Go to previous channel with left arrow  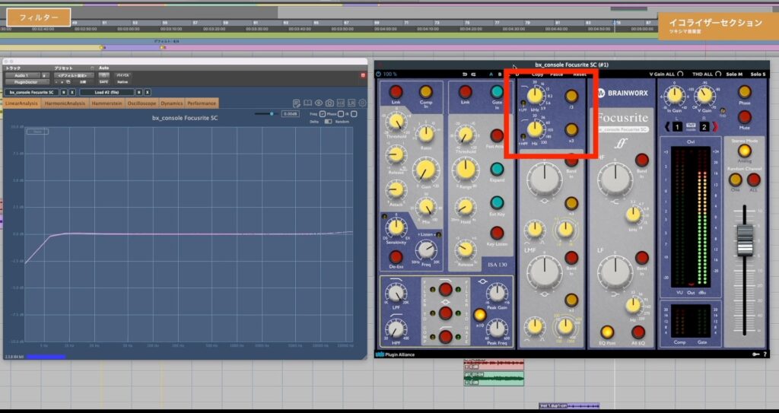(x=668, y=127)
